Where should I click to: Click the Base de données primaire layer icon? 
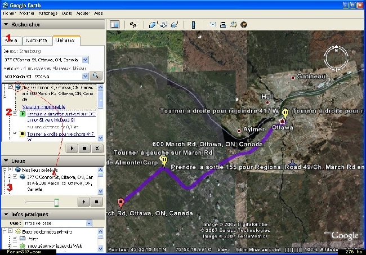[x=18, y=231]
